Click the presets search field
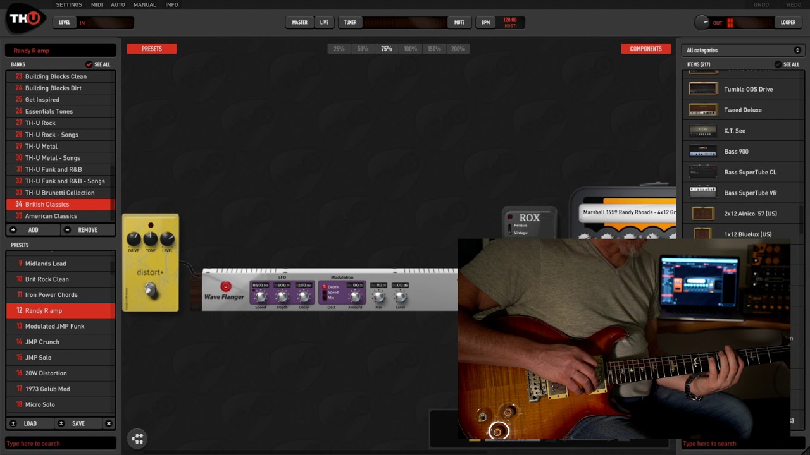The image size is (810, 455). [x=61, y=444]
